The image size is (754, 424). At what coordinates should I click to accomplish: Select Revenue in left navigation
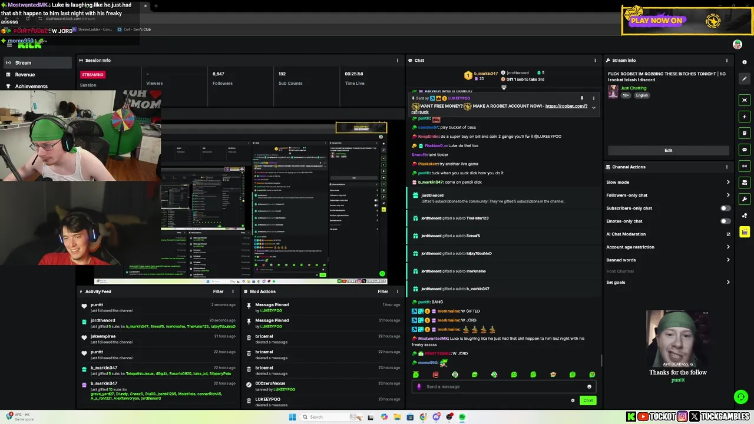[37, 74]
